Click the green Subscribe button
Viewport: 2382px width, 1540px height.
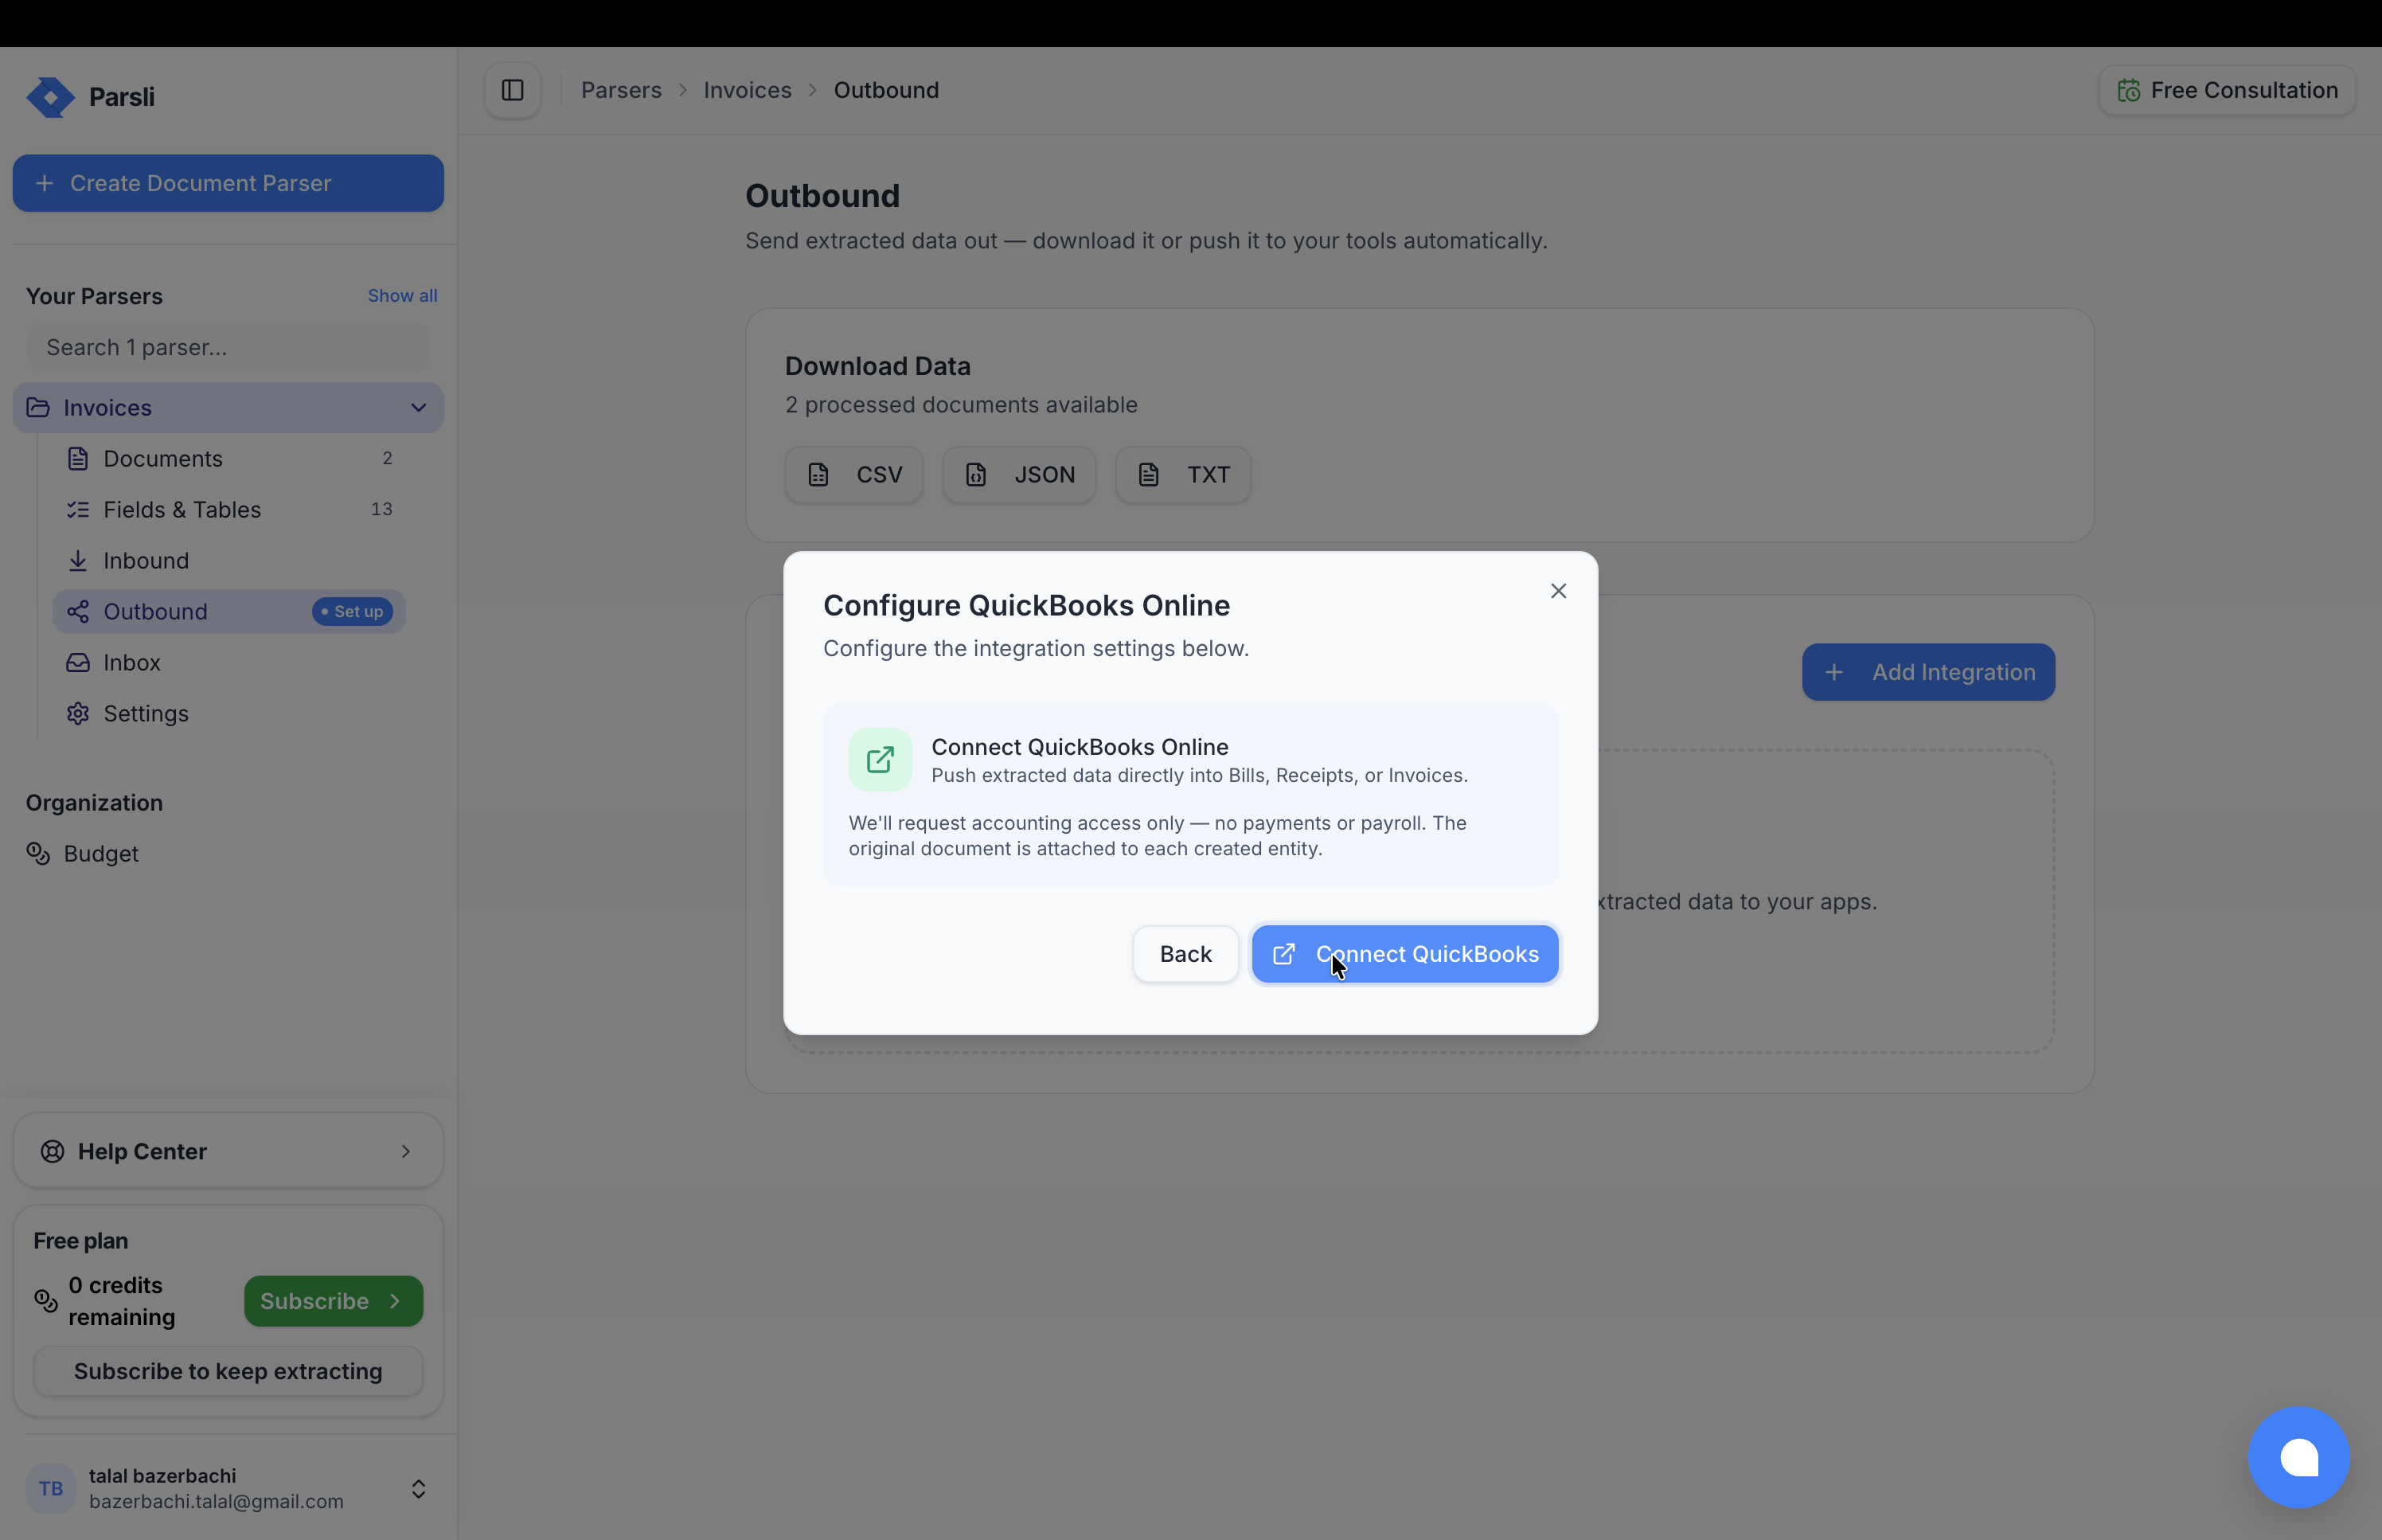click(x=333, y=1301)
